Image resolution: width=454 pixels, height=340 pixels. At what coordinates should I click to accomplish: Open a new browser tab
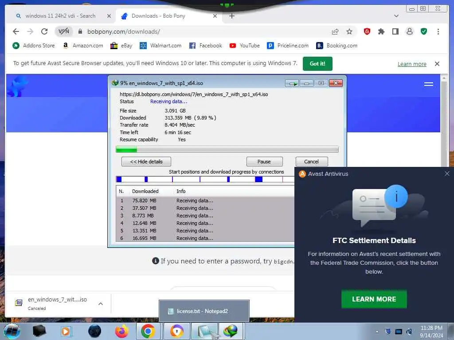231,16
